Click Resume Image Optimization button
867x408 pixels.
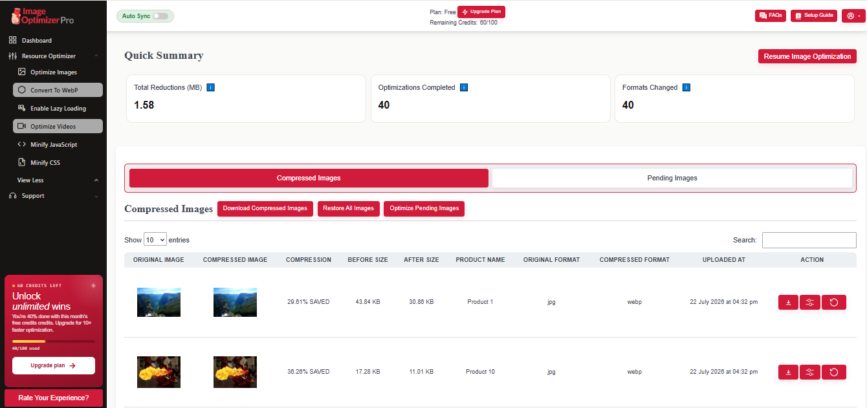pyautogui.click(x=807, y=56)
